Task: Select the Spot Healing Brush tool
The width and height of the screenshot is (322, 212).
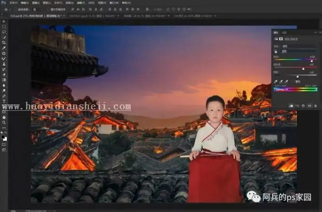Action: click(x=4, y=53)
